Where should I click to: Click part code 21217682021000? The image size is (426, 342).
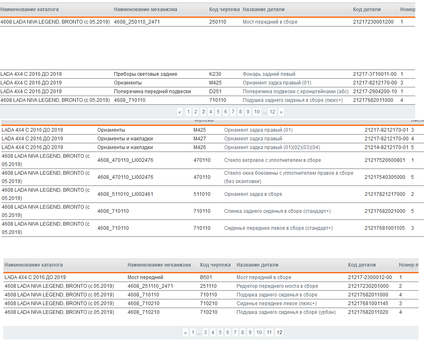tap(385, 211)
